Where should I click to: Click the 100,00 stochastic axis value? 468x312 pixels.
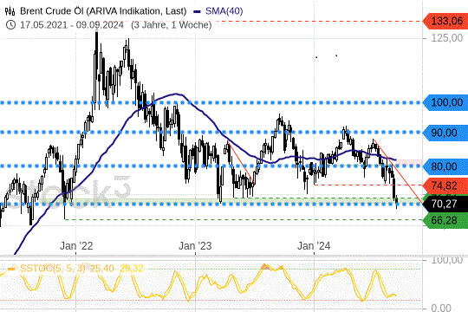(x=447, y=260)
